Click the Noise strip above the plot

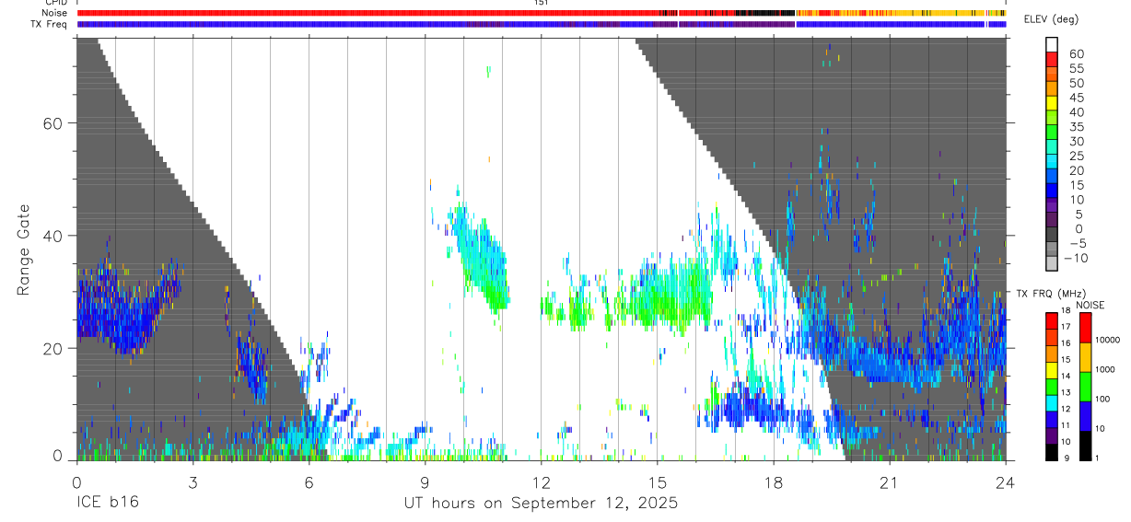(x=542, y=13)
